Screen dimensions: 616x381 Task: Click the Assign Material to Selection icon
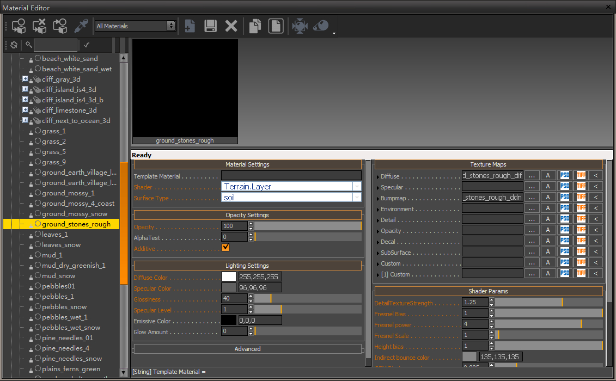click(x=19, y=26)
